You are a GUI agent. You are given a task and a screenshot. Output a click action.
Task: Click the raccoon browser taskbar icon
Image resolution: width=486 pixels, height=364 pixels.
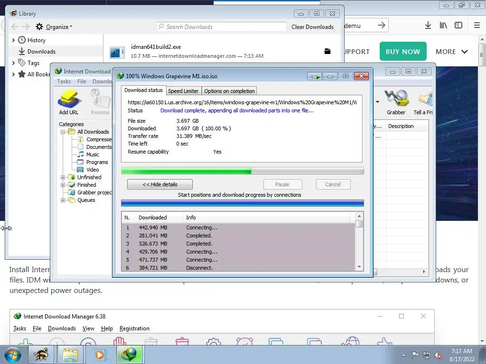coord(41,355)
